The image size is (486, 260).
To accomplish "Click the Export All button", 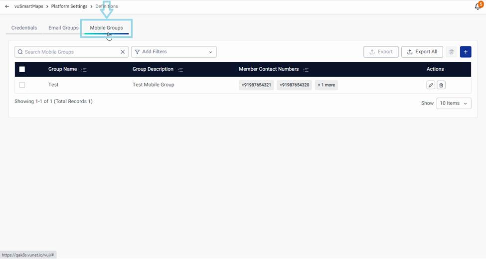I will point(422,52).
